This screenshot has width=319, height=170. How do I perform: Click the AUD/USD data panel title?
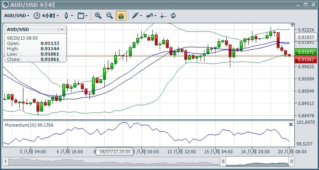[18, 29]
